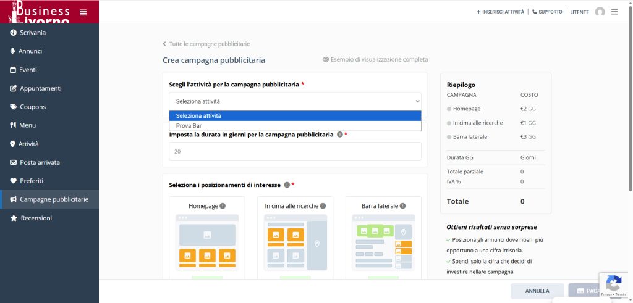
Task: Choose Prova Bar from the dropdown list
Action: coord(189,126)
